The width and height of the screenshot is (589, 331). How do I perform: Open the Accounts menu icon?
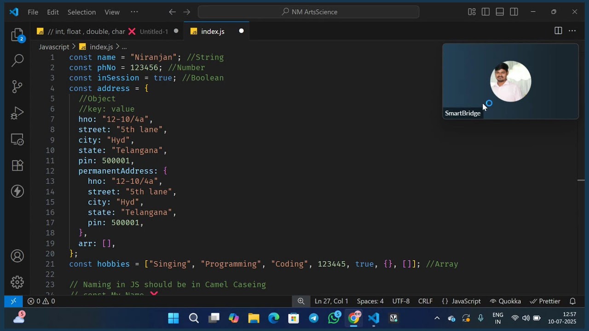tap(17, 256)
